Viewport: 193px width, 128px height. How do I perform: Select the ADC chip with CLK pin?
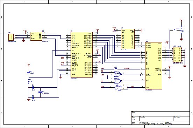click(153, 66)
